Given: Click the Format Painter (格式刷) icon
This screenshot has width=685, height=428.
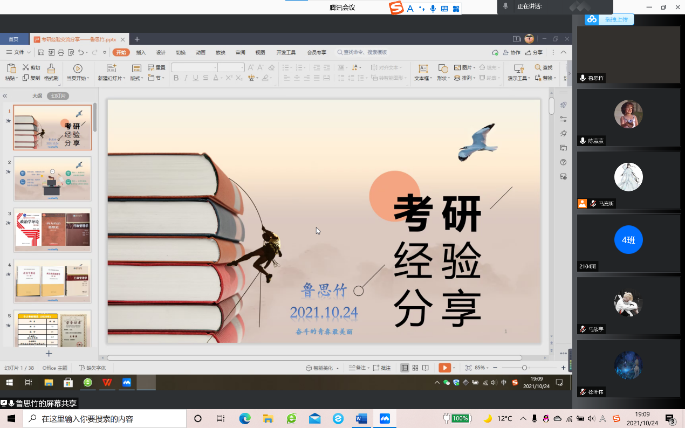Looking at the screenshot, I should pos(51,68).
